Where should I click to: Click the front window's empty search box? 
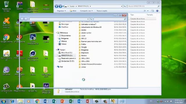[110, 19]
